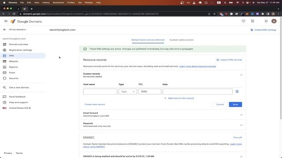Open the record Type dropdown

(128, 92)
